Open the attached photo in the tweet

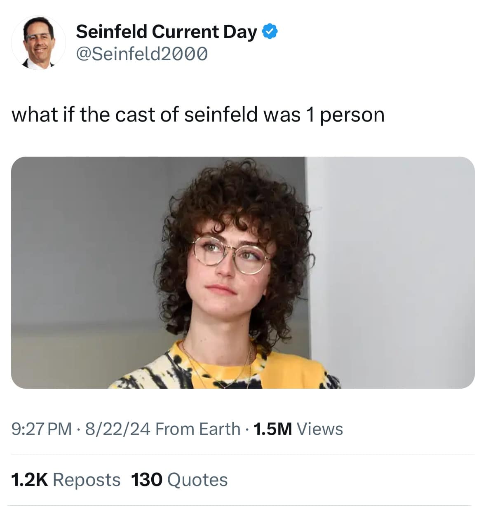pyautogui.click(x=243, y=272)
